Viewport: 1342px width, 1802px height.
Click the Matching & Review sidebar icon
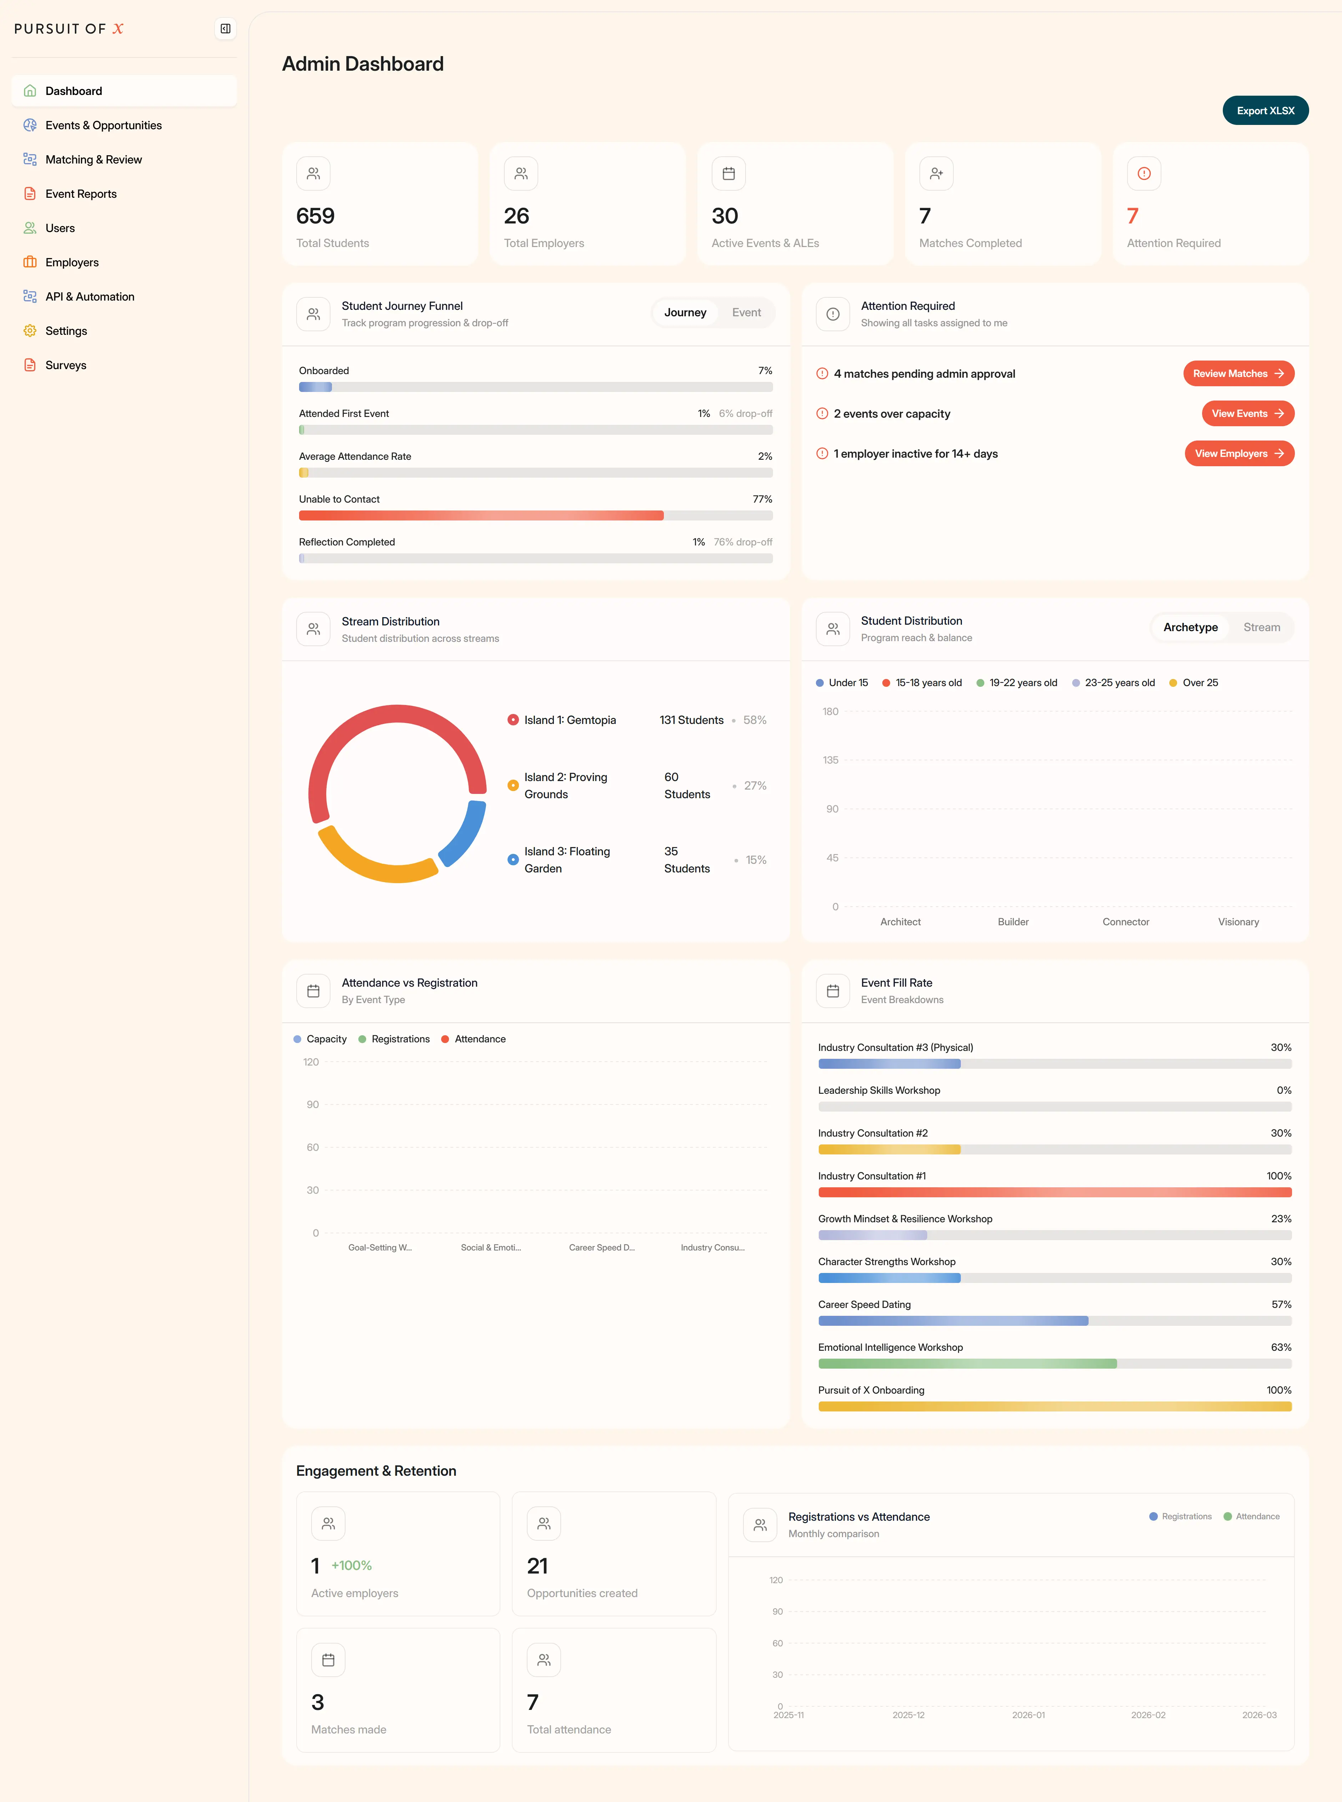click(x=30, y=159)
